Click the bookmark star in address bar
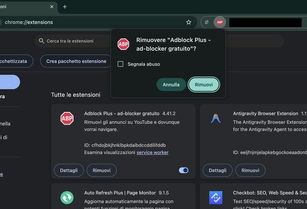307x209 pixels. tap(189, 22)
